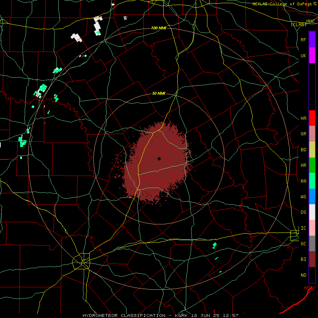Select the gray GC ground clutter swatch

tap(312, 243)
